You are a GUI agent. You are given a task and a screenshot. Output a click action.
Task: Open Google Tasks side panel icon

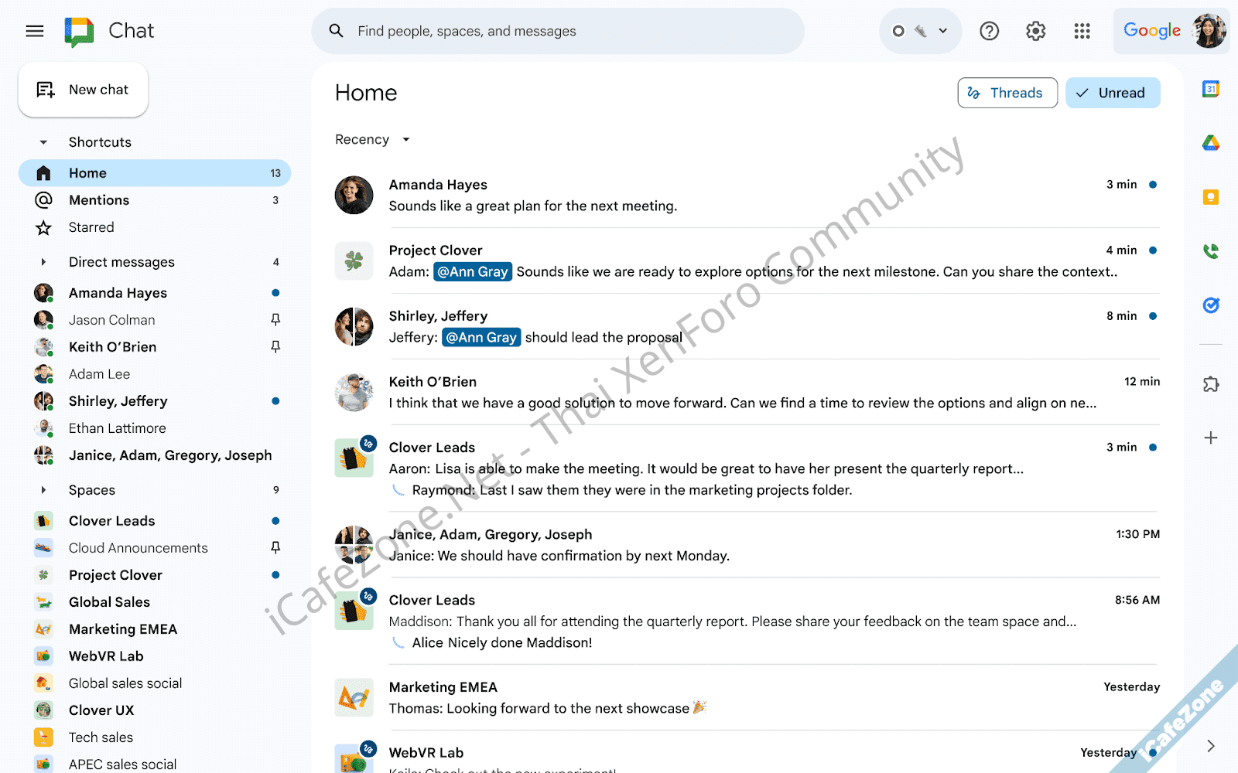(1211, 305)
